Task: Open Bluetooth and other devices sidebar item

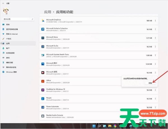Action: click(18, 29)
